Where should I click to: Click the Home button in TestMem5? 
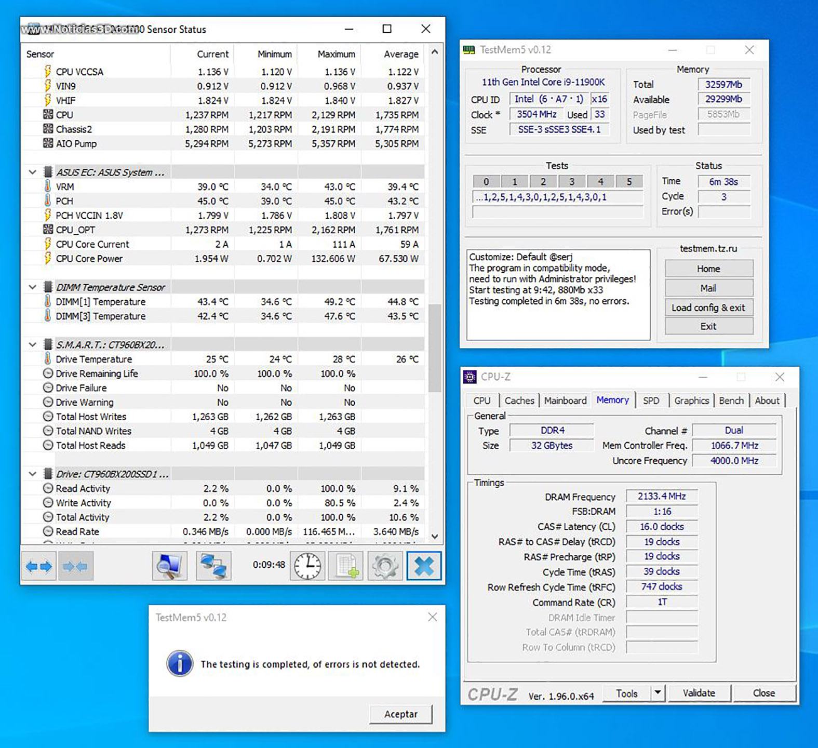tap(708, 269)
